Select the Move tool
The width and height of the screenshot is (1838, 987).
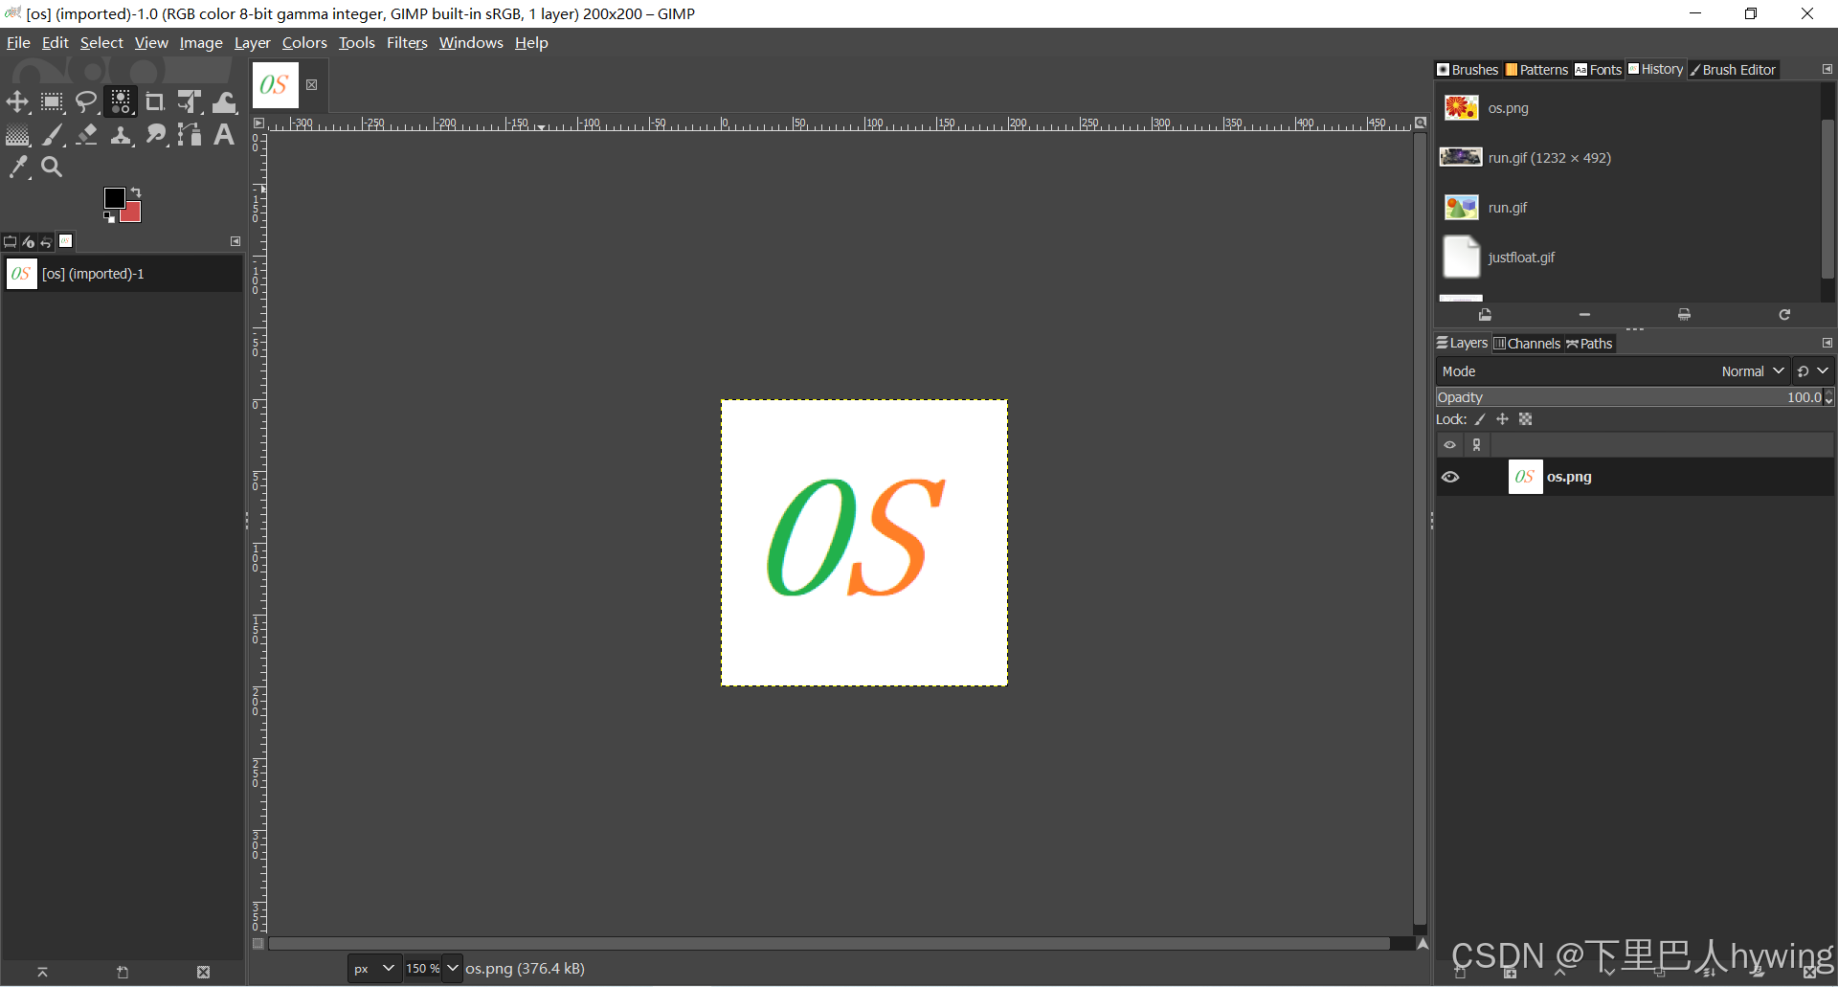coord(17,101)
